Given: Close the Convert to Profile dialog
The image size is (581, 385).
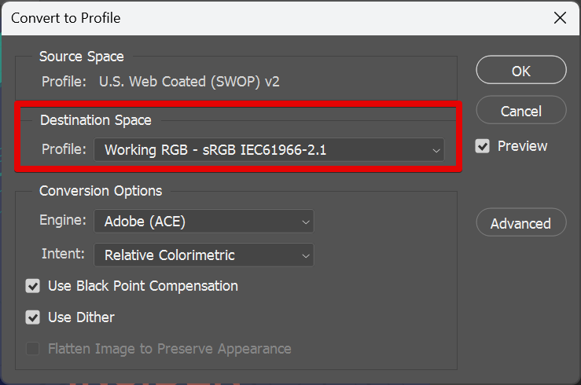Looking at the screenshot, I should 560,17.
